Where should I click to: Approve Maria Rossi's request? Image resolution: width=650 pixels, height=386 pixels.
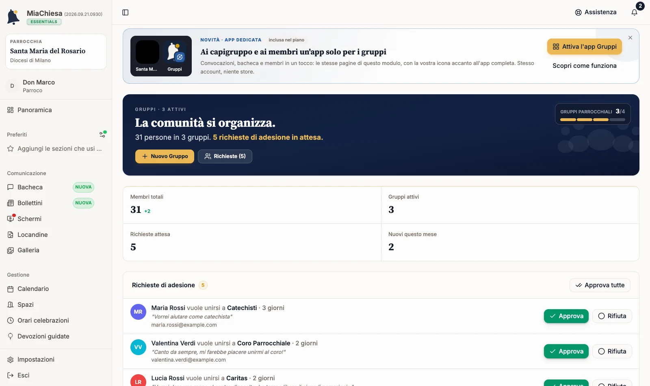click(566, 316)
